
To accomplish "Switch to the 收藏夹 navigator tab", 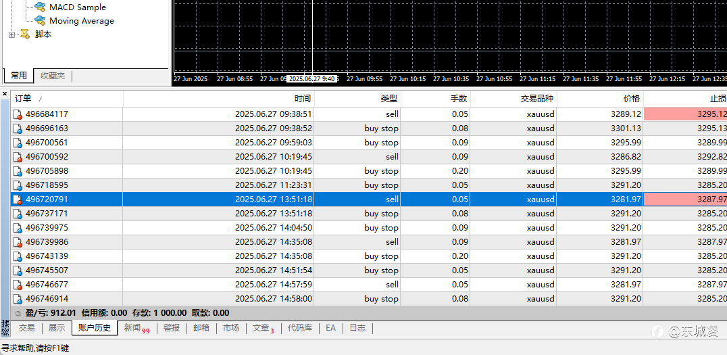I will (x=53, y=75).
